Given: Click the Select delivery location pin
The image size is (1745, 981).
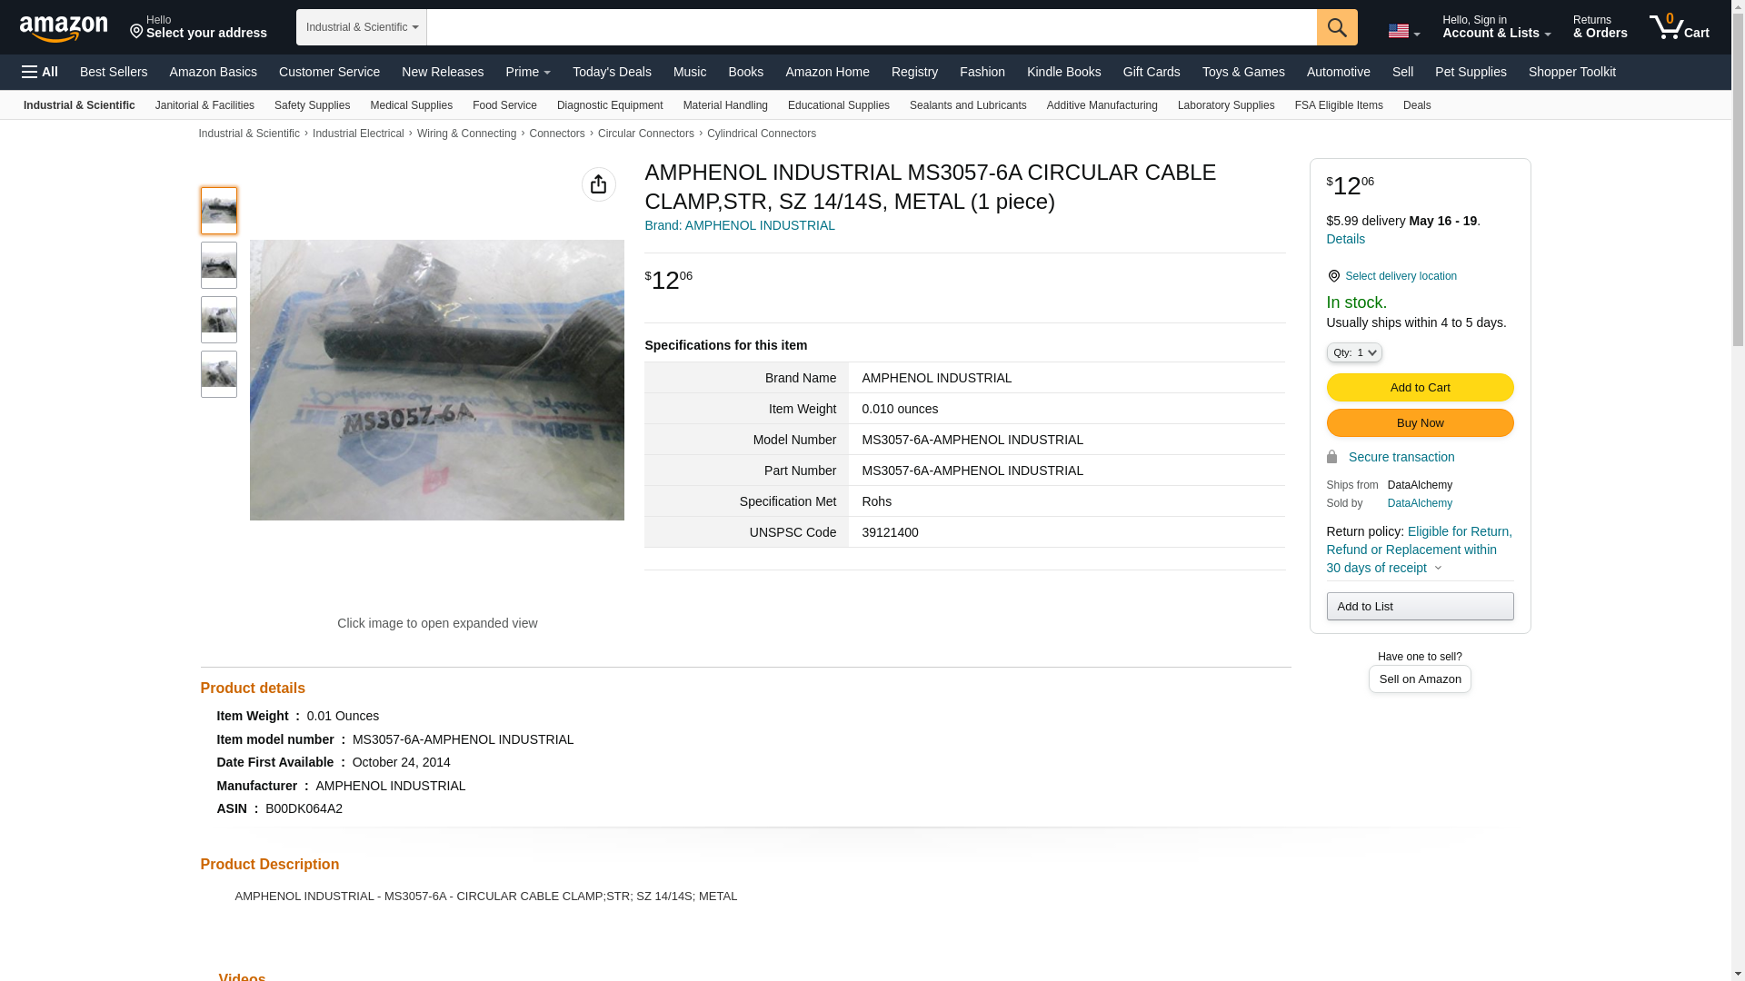Looking at the screenshot, I should click(x=1333, y=276).
